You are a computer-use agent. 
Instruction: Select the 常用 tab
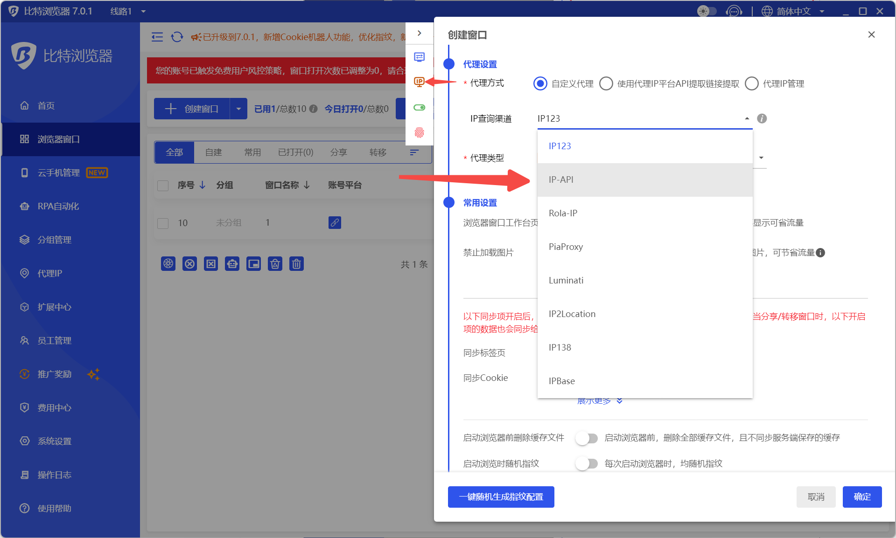(x=252, y=152)
